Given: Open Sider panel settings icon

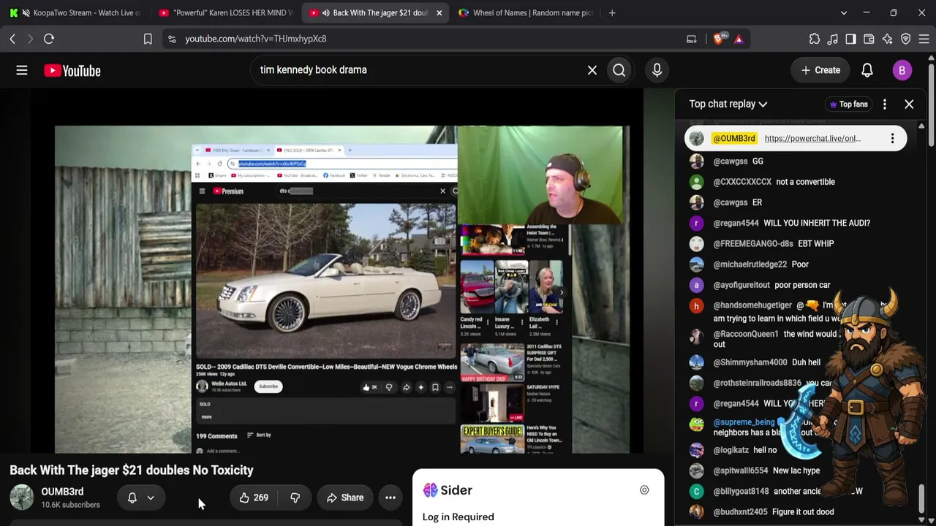Looking at the screenshot, I should (644, 490).
